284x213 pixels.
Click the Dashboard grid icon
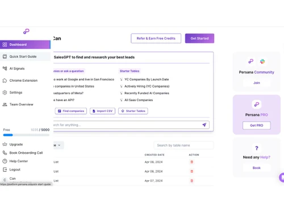coord(5,44)
